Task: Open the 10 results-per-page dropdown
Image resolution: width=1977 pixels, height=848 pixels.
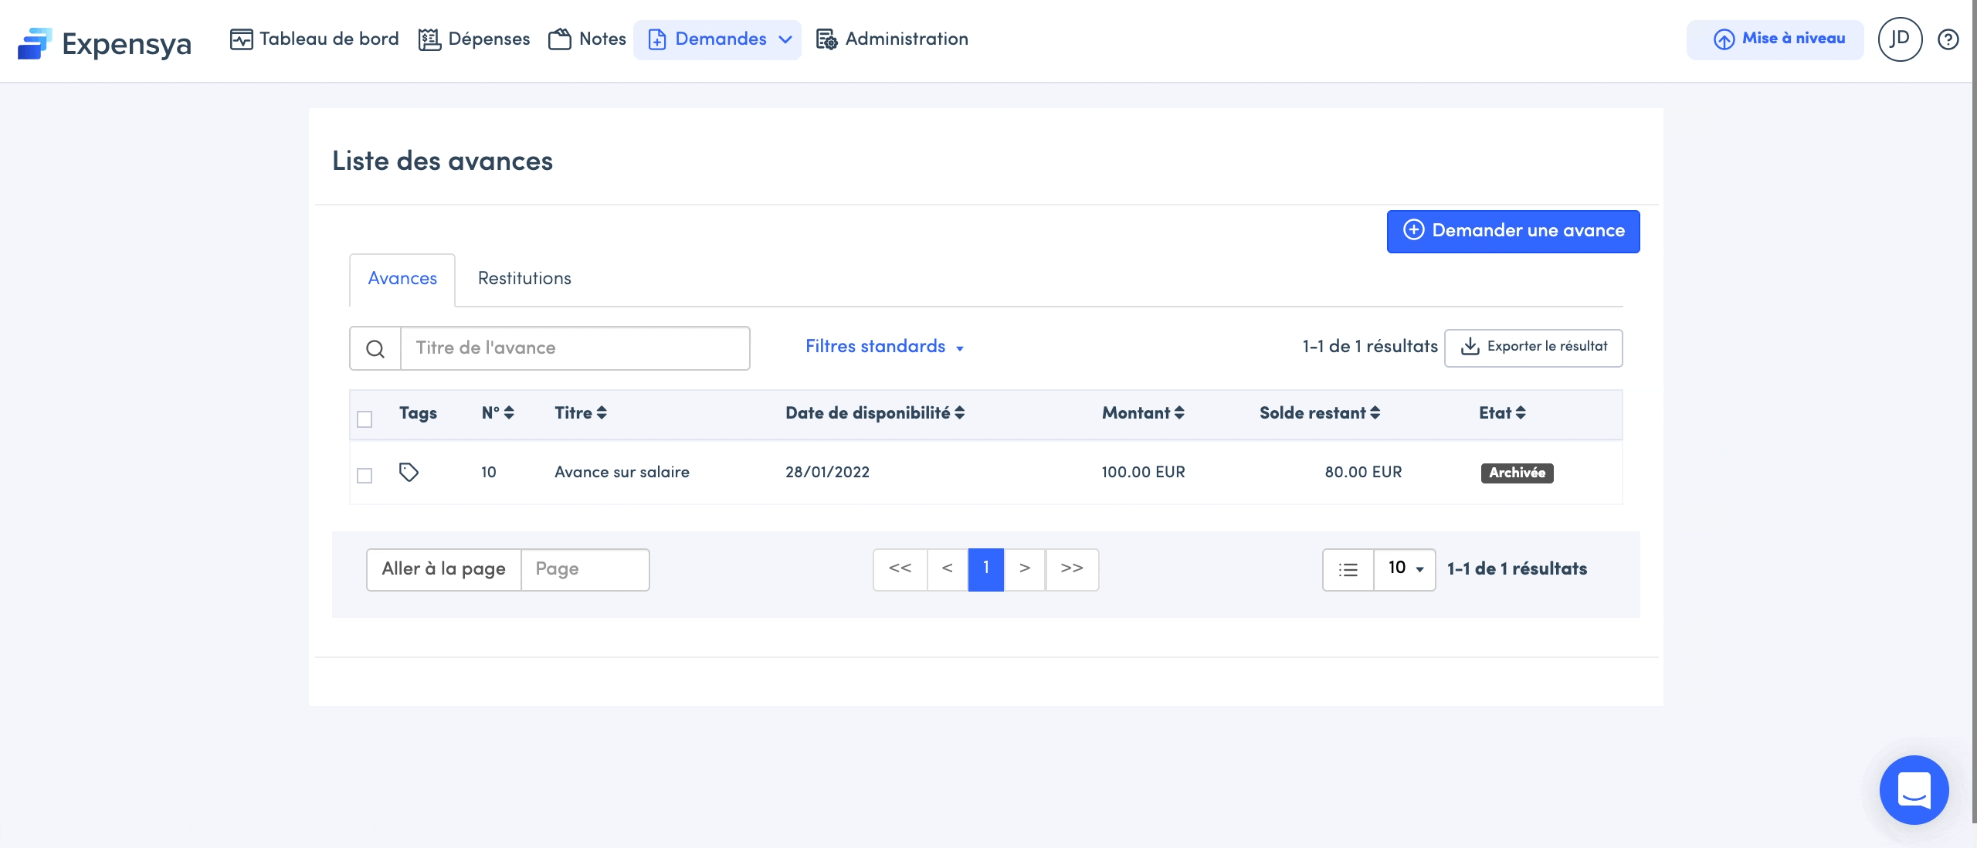Action: tap(1405, 569)
